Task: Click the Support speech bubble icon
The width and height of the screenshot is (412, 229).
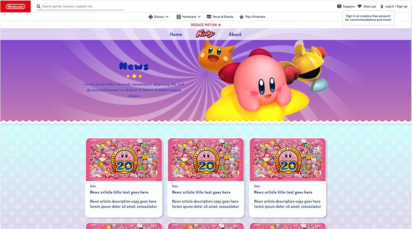Action: [x=339, y=6]
